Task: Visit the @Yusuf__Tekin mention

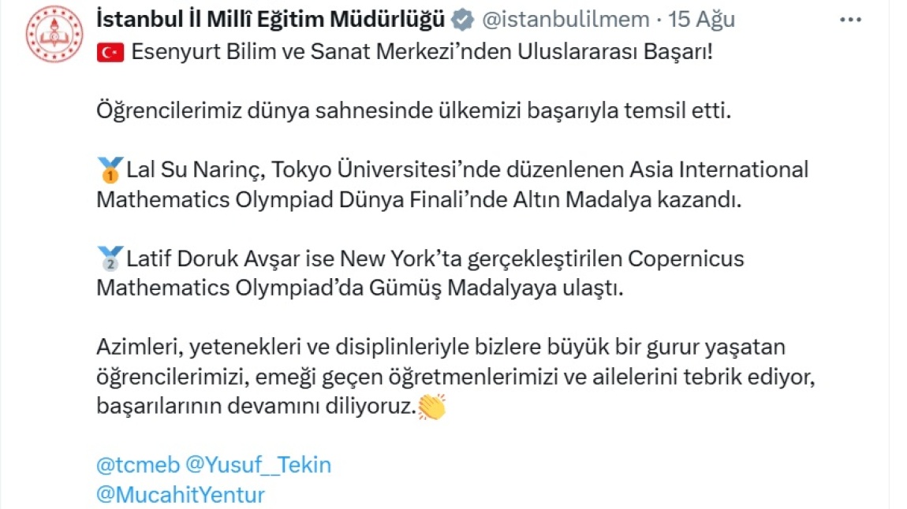Action: tap(258, 465)
